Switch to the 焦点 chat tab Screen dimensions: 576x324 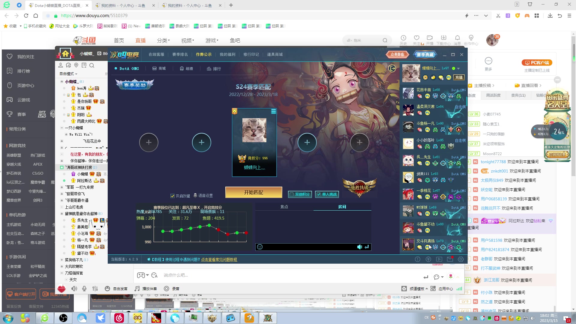pyautogui.click(x=284, y=207)
